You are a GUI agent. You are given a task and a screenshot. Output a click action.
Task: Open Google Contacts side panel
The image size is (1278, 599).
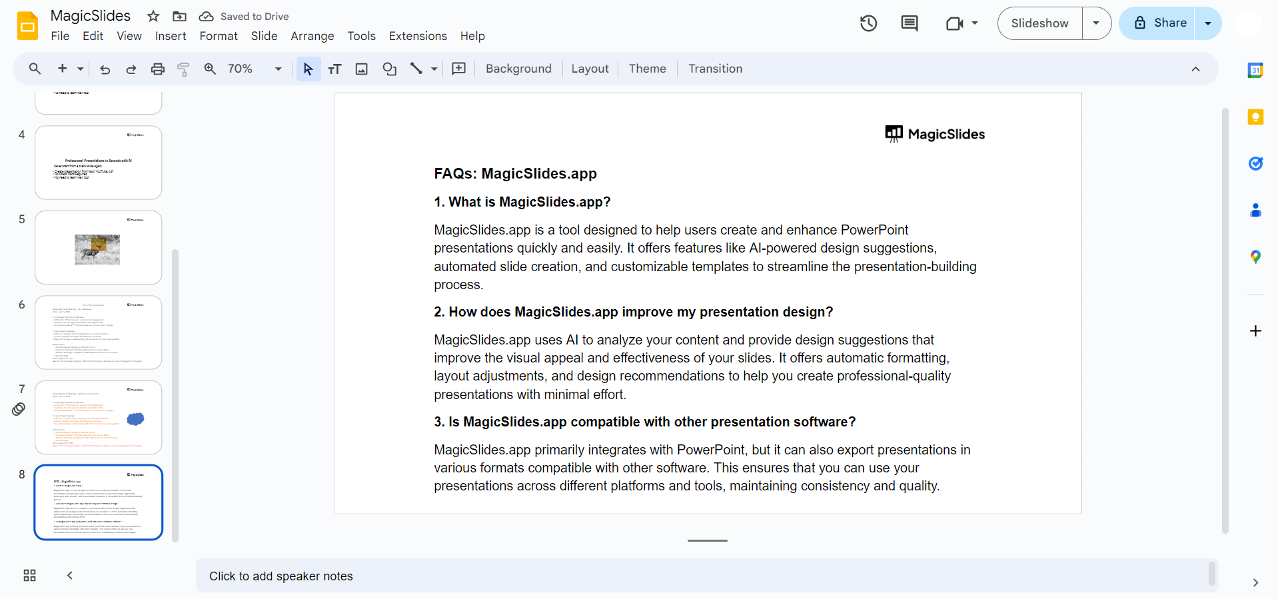(x=1255, y=211)
